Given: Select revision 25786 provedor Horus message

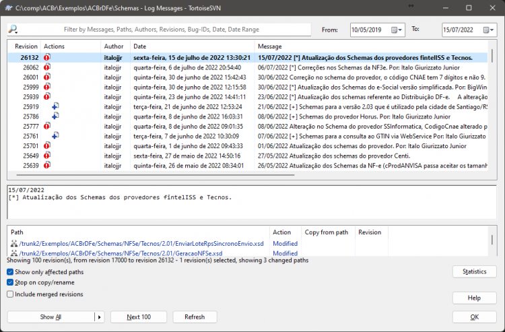Looking at the screenshot, I should pyautogui.click(x=354, y=117).
